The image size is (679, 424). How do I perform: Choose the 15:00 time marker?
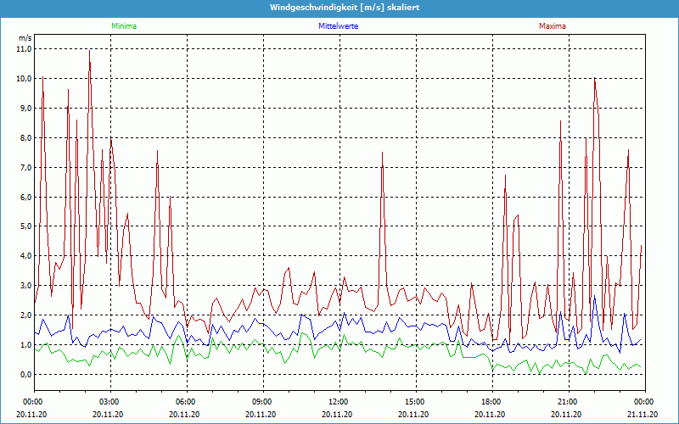point(414,402)
